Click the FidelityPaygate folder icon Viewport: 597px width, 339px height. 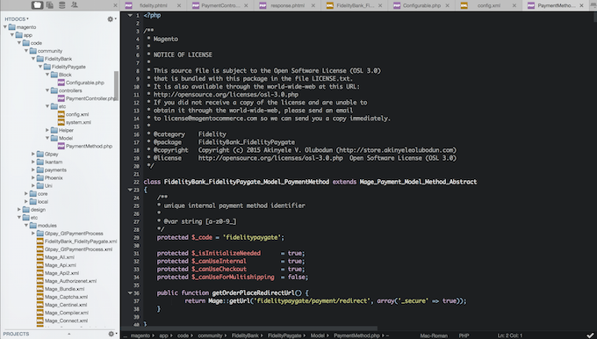click(47, 67)
